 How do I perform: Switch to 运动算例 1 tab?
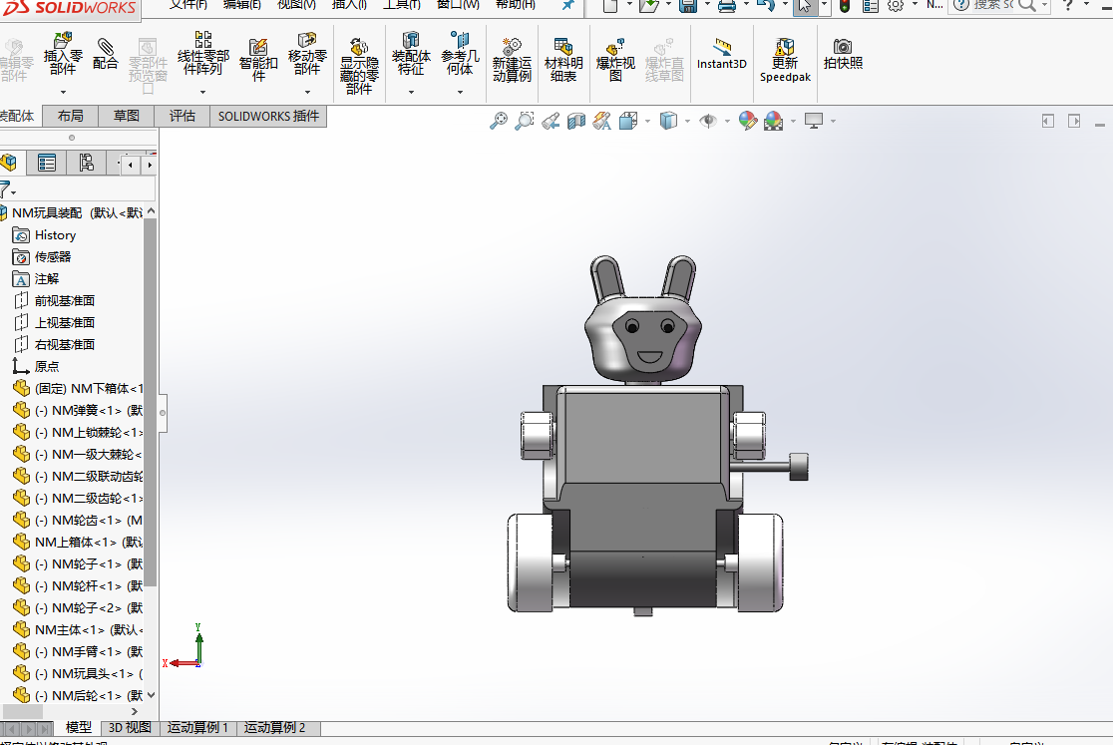[x=197, y=728]
